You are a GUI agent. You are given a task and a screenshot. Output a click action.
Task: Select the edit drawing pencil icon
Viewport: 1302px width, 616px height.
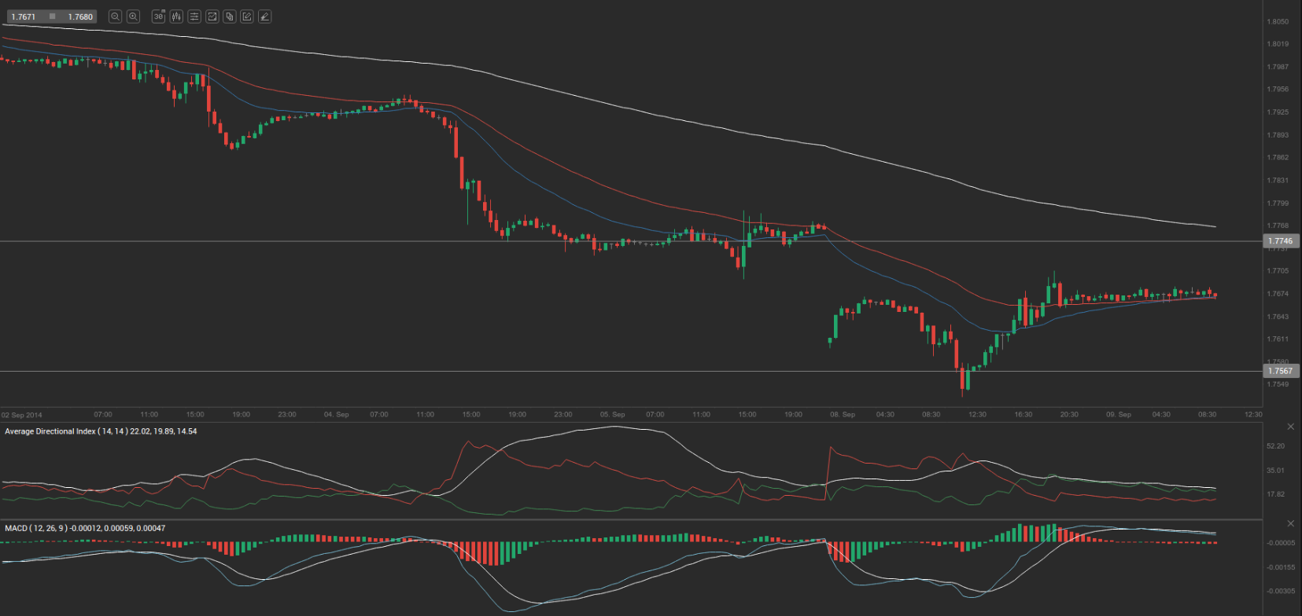point(247,16)
